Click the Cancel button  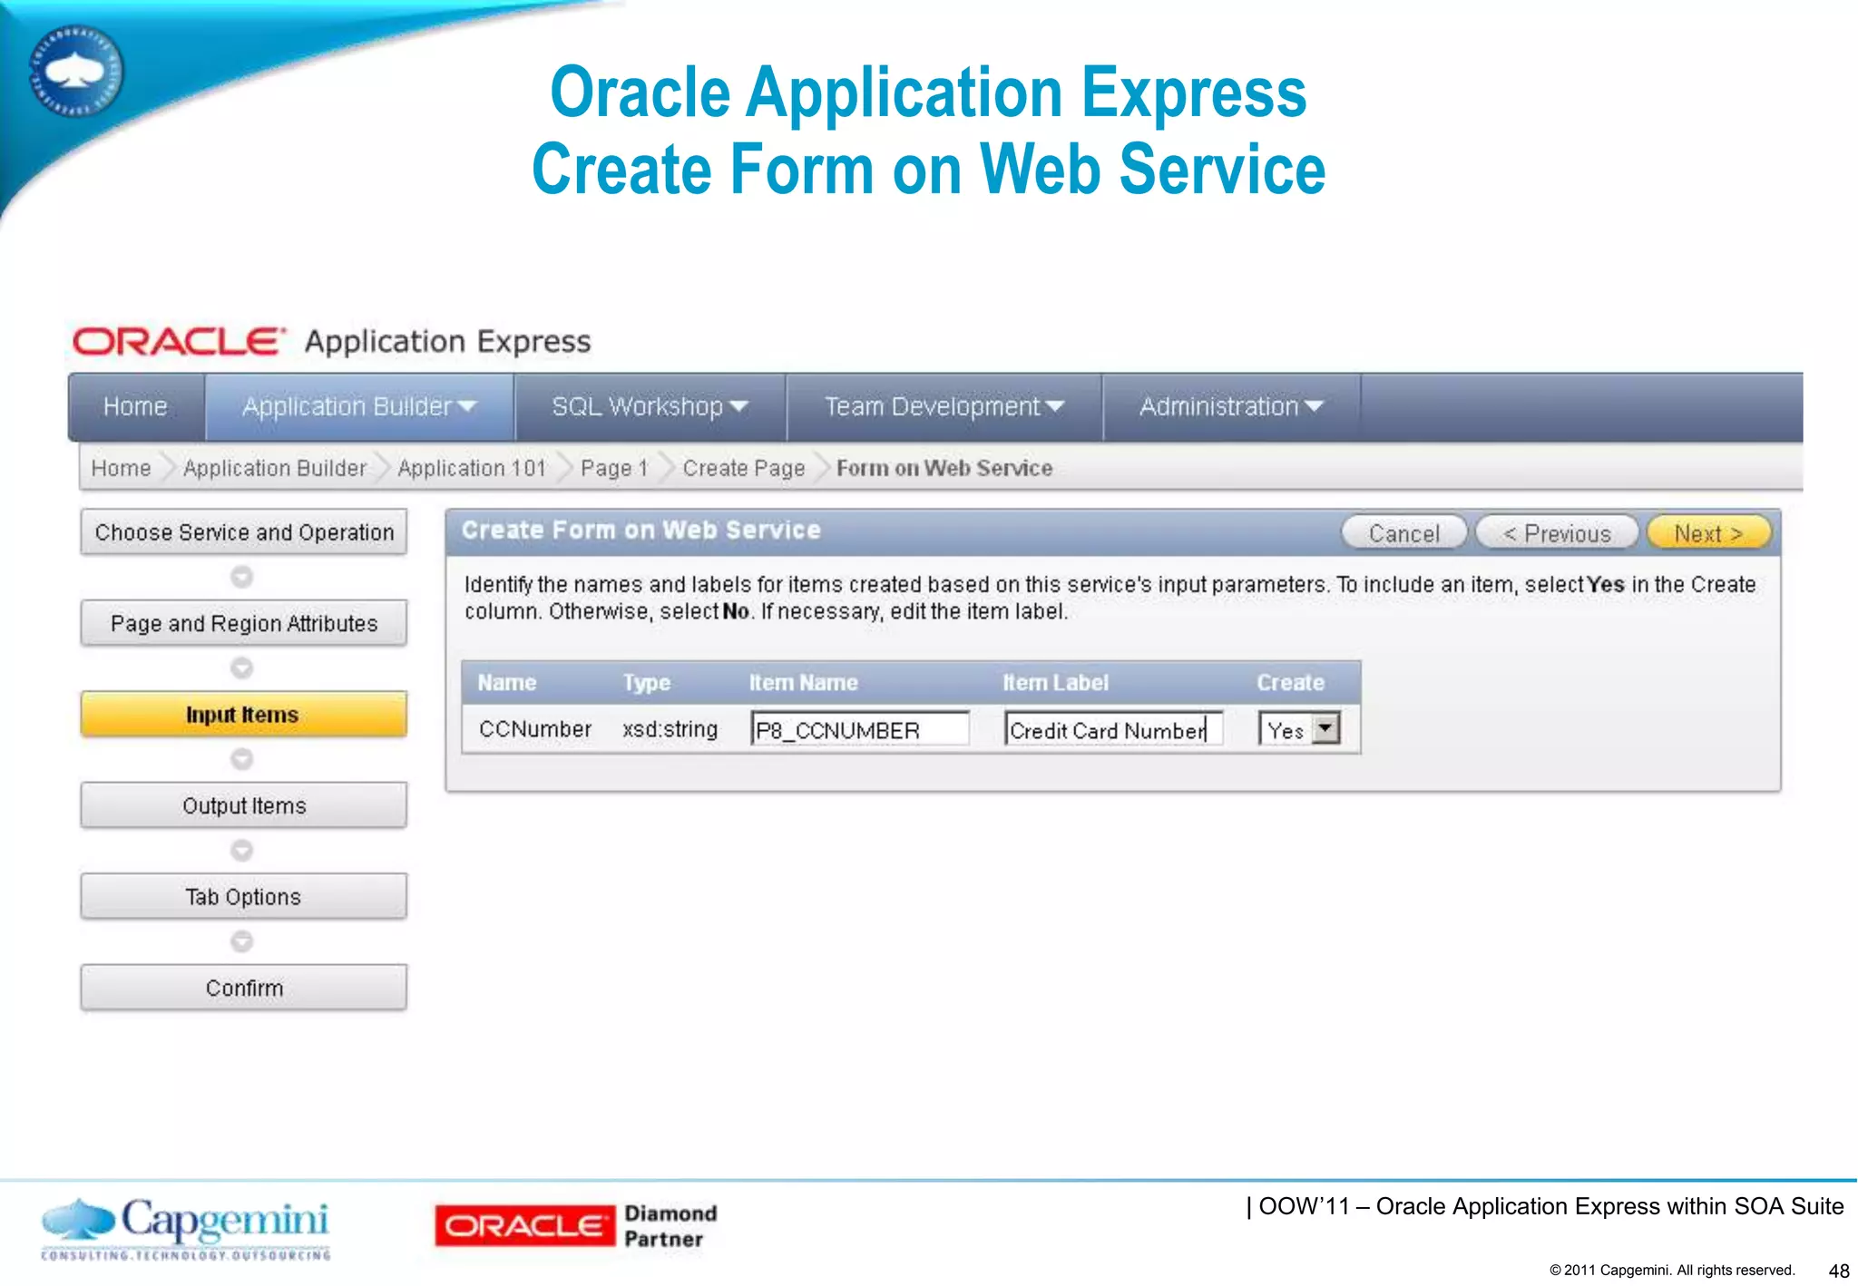[x=1403, y=533]
